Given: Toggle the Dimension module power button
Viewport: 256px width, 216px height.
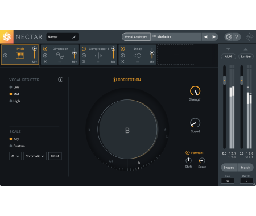Looking at the screenshot, I should tap(45, 49).
